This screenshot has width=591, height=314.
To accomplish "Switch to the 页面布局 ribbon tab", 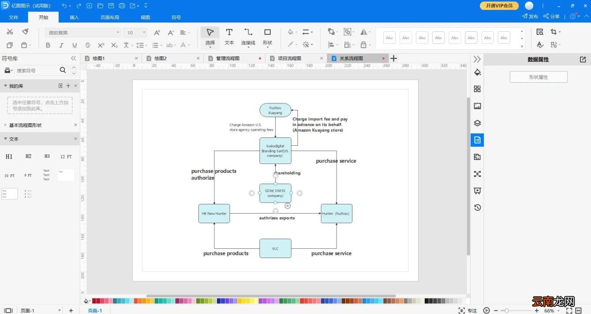I will click(x=110, y=17).
